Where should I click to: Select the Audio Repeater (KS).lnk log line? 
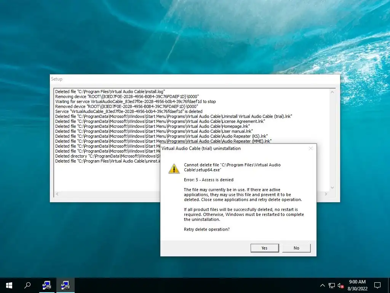[161, 136]
